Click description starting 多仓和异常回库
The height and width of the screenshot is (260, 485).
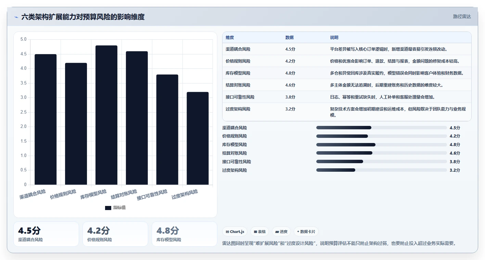click(397, 73)
